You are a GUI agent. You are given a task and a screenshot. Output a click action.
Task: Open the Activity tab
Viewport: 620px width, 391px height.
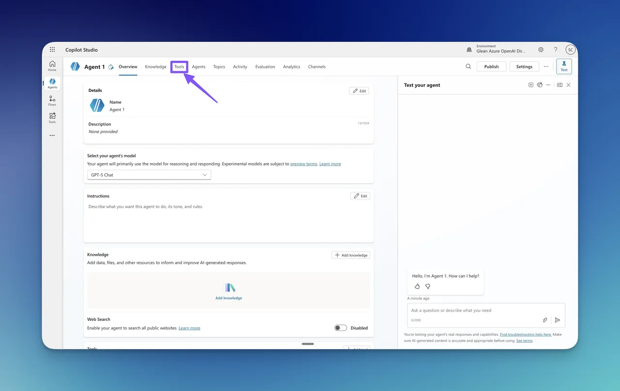[240, 67]
